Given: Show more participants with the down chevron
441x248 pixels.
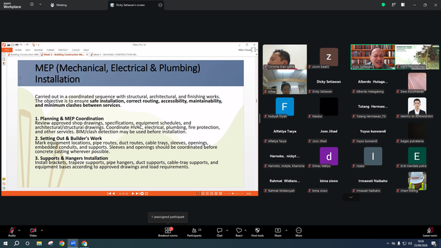Looking at the screenshot, I should [x=351, y=198].
